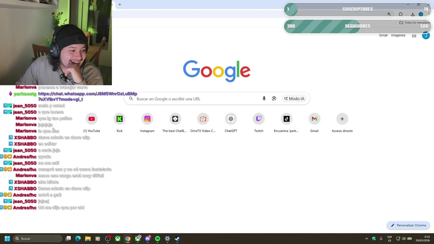The width and height of the screenshot is (434, 244).
Task: Open the Google account avatar on page
Action: (x=426, y=35)
